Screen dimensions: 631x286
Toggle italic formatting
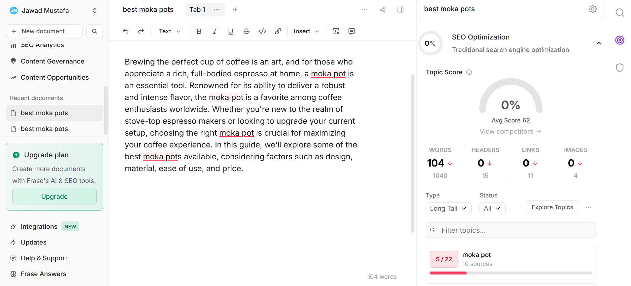[x=215, y=31]
